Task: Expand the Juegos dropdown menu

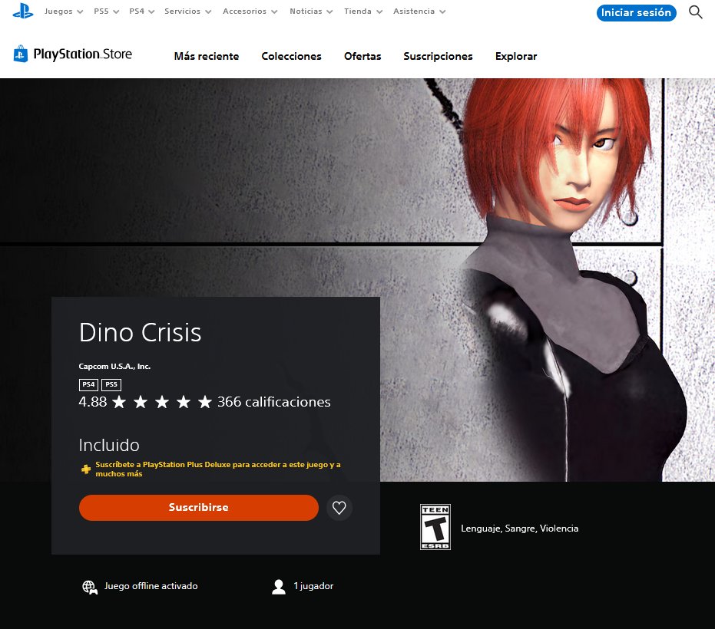Action: pos(64,12)
